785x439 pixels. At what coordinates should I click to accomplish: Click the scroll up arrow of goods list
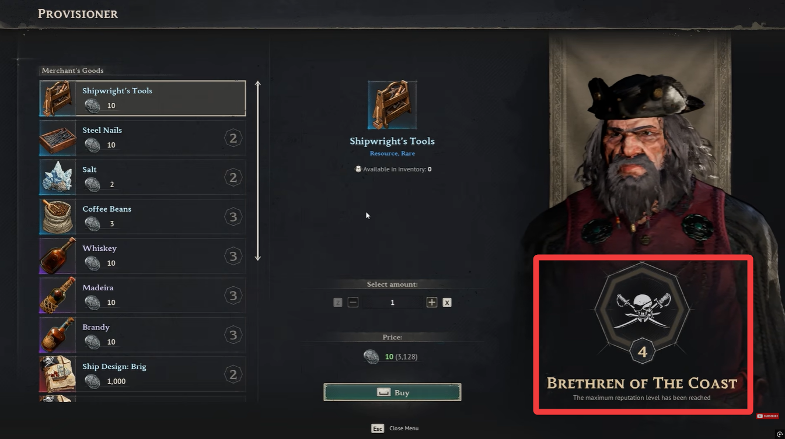(258, 86)
